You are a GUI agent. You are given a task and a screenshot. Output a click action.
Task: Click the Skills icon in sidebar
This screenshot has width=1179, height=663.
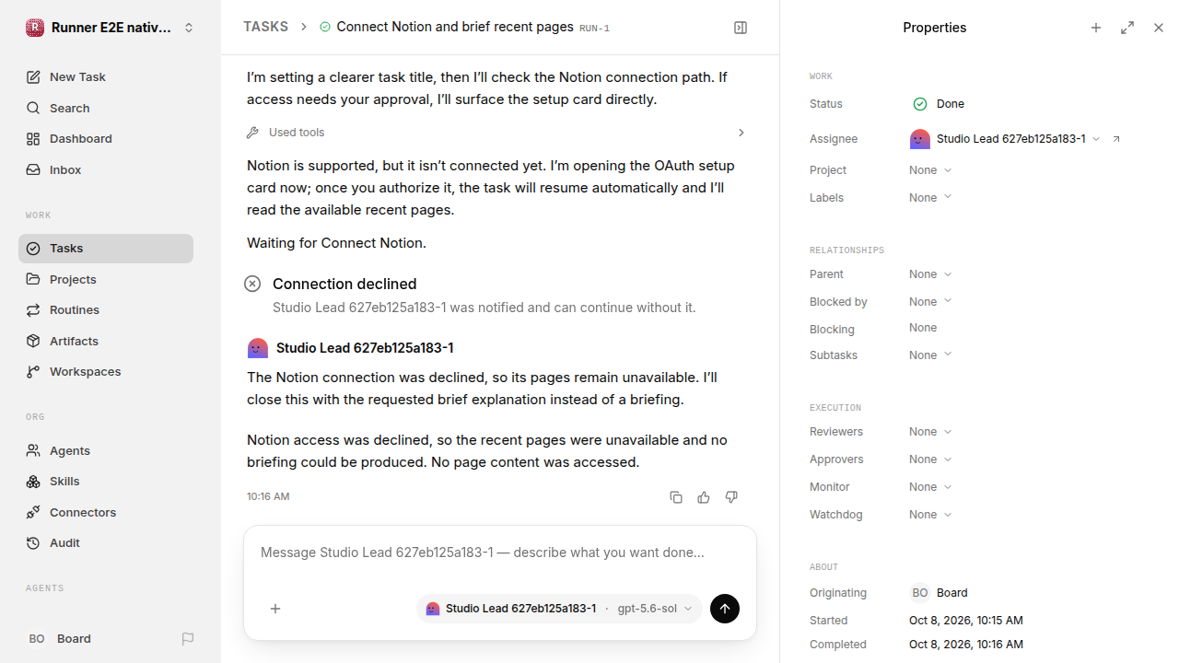33,482
